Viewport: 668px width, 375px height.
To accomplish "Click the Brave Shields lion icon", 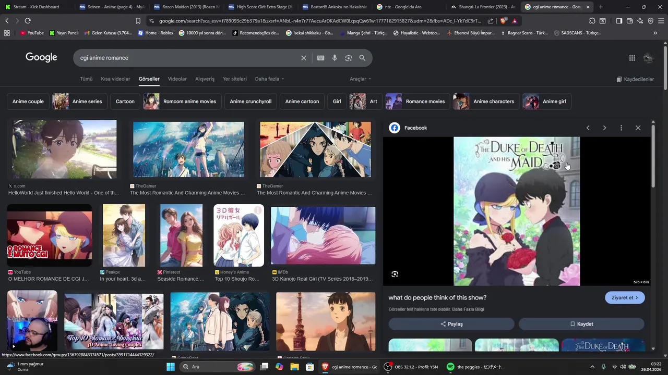I will (x=503, y=21).
